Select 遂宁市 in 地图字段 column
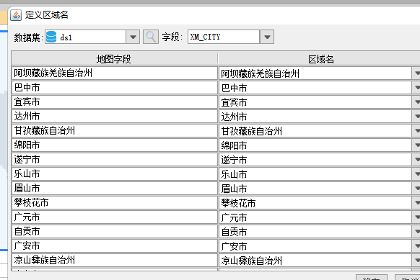The width and height of the screenshot is (420, 280). pos(115,160)
